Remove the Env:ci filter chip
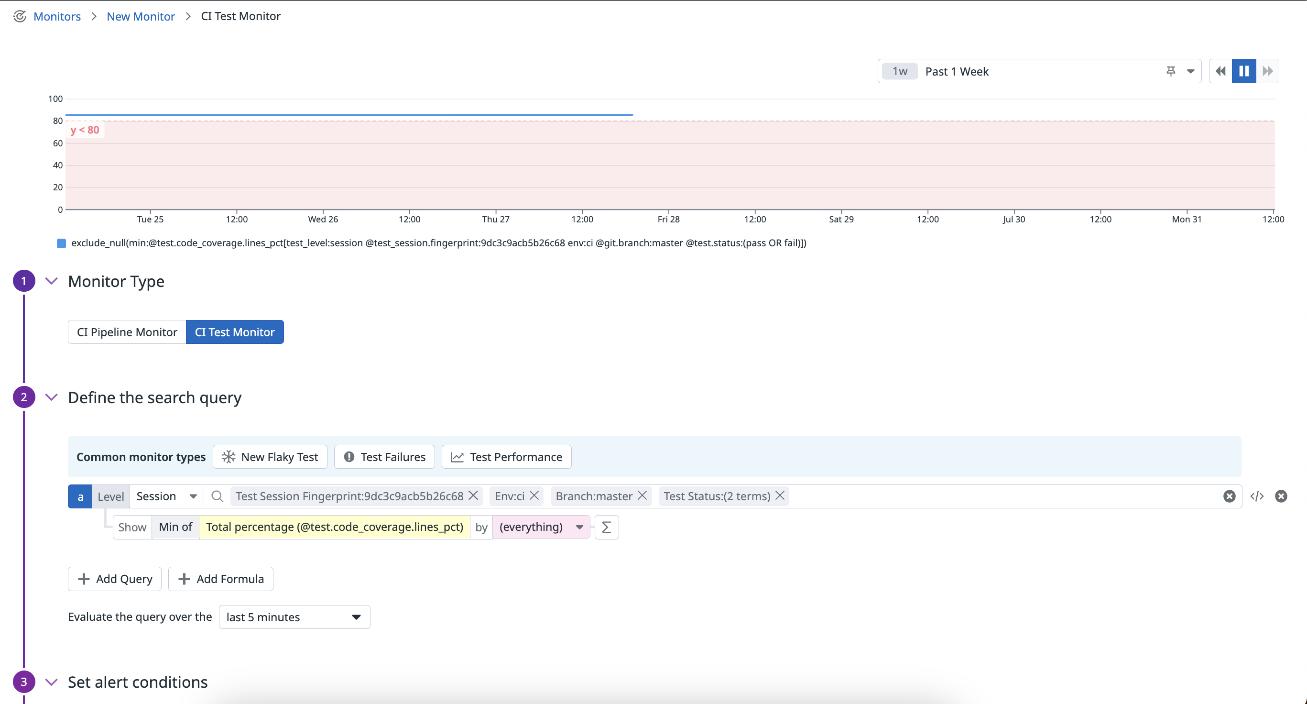The image size is (1307, 704). pos(534,495)
